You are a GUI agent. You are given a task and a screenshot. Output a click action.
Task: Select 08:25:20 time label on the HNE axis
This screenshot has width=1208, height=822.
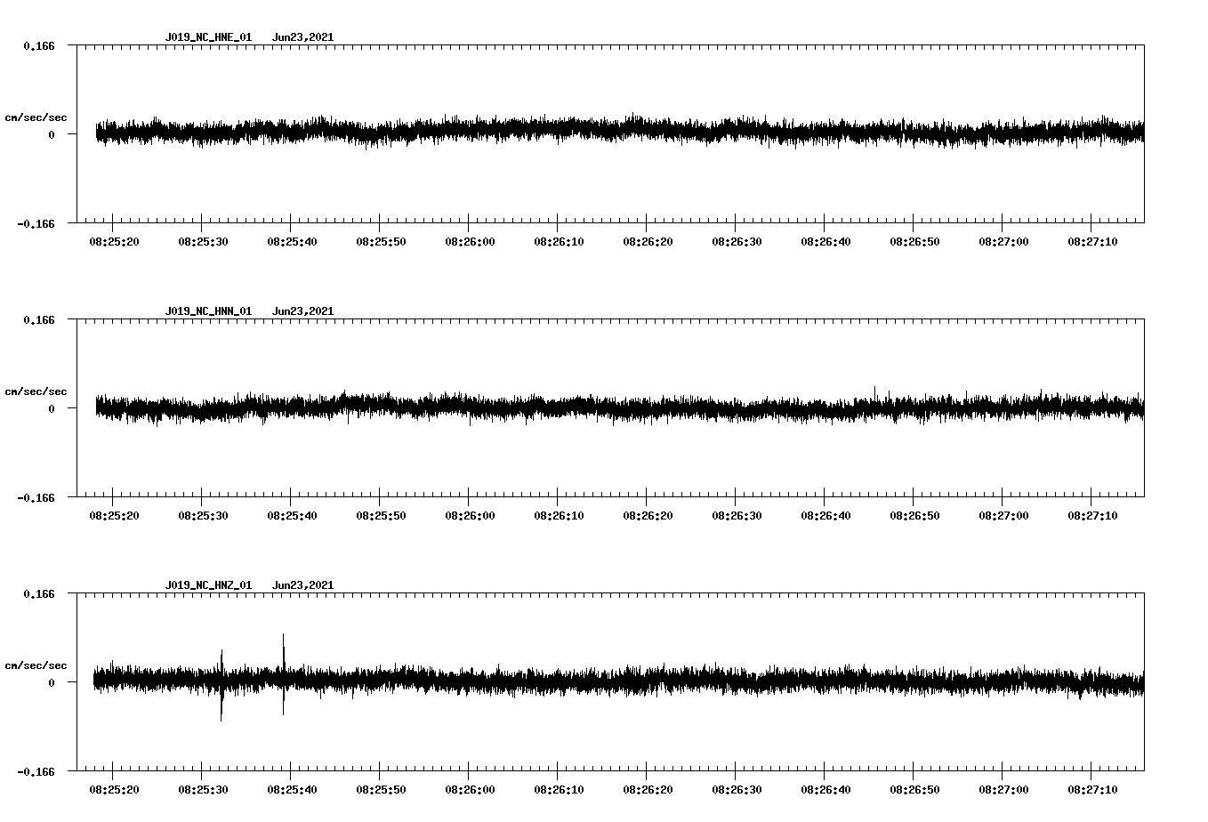[x=113, y=242]
